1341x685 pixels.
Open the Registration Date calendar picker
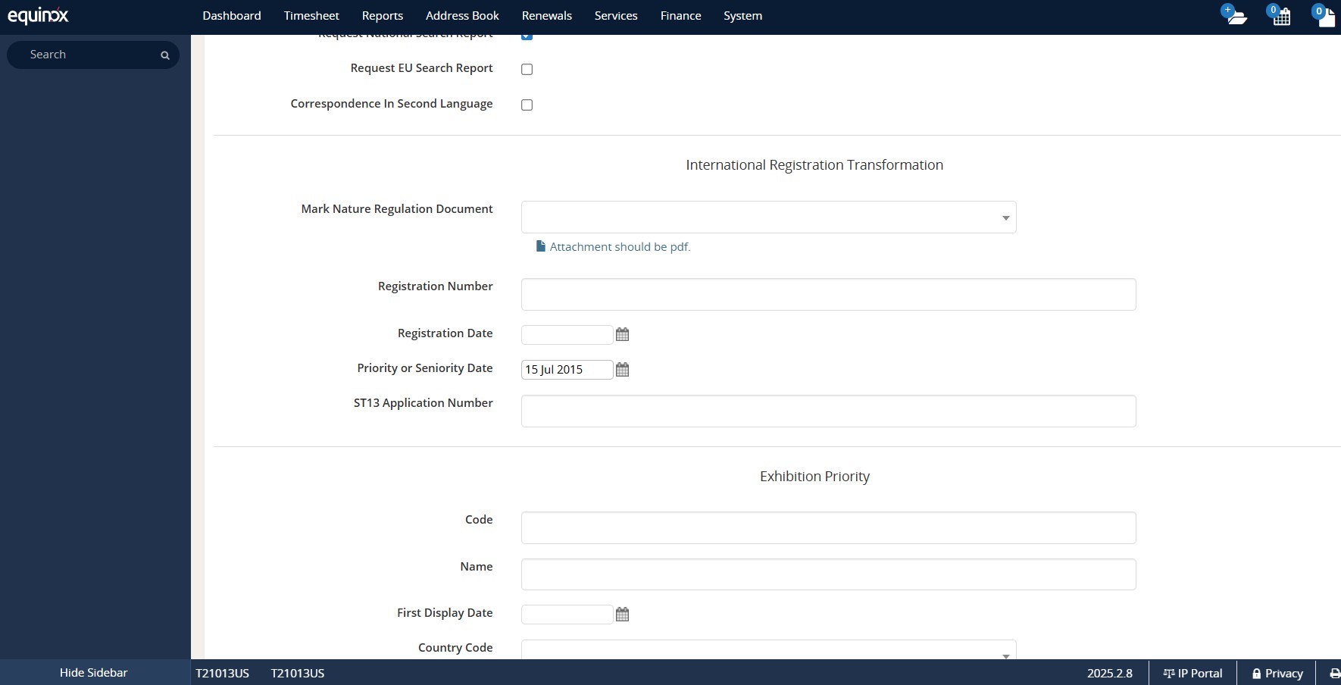pyautogui.click(x=622, y=334)
